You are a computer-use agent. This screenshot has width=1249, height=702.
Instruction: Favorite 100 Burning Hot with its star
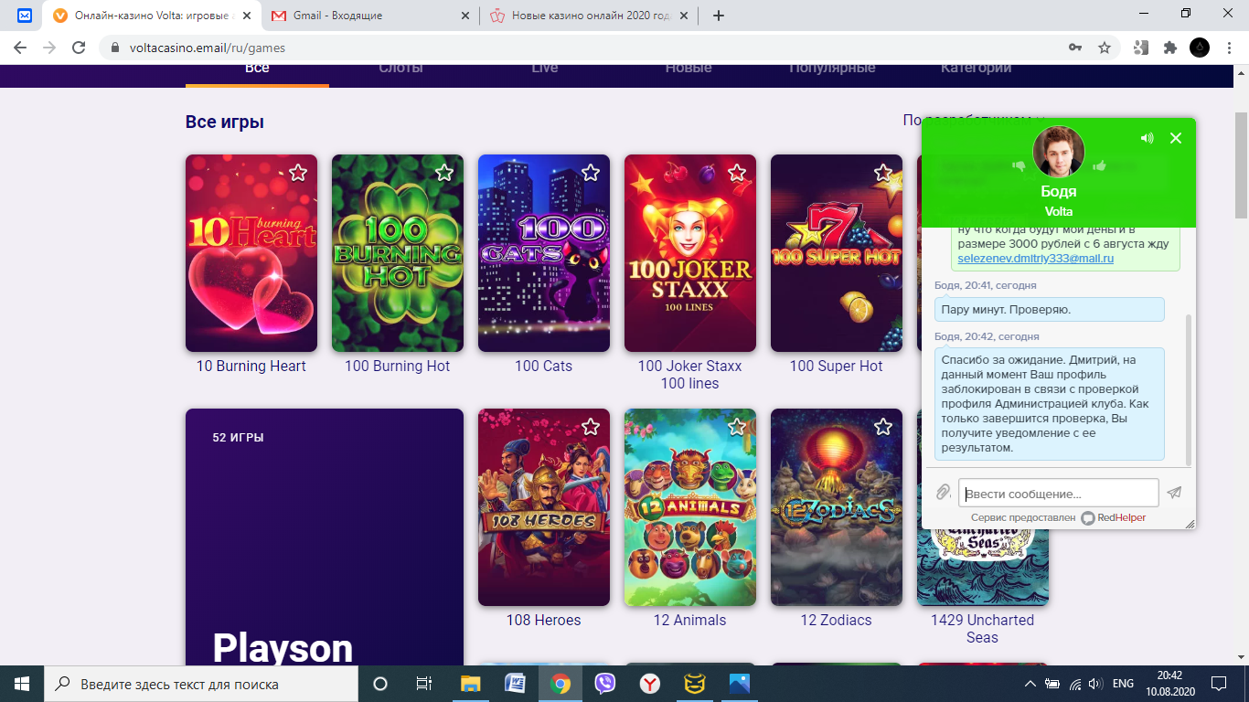443,173
